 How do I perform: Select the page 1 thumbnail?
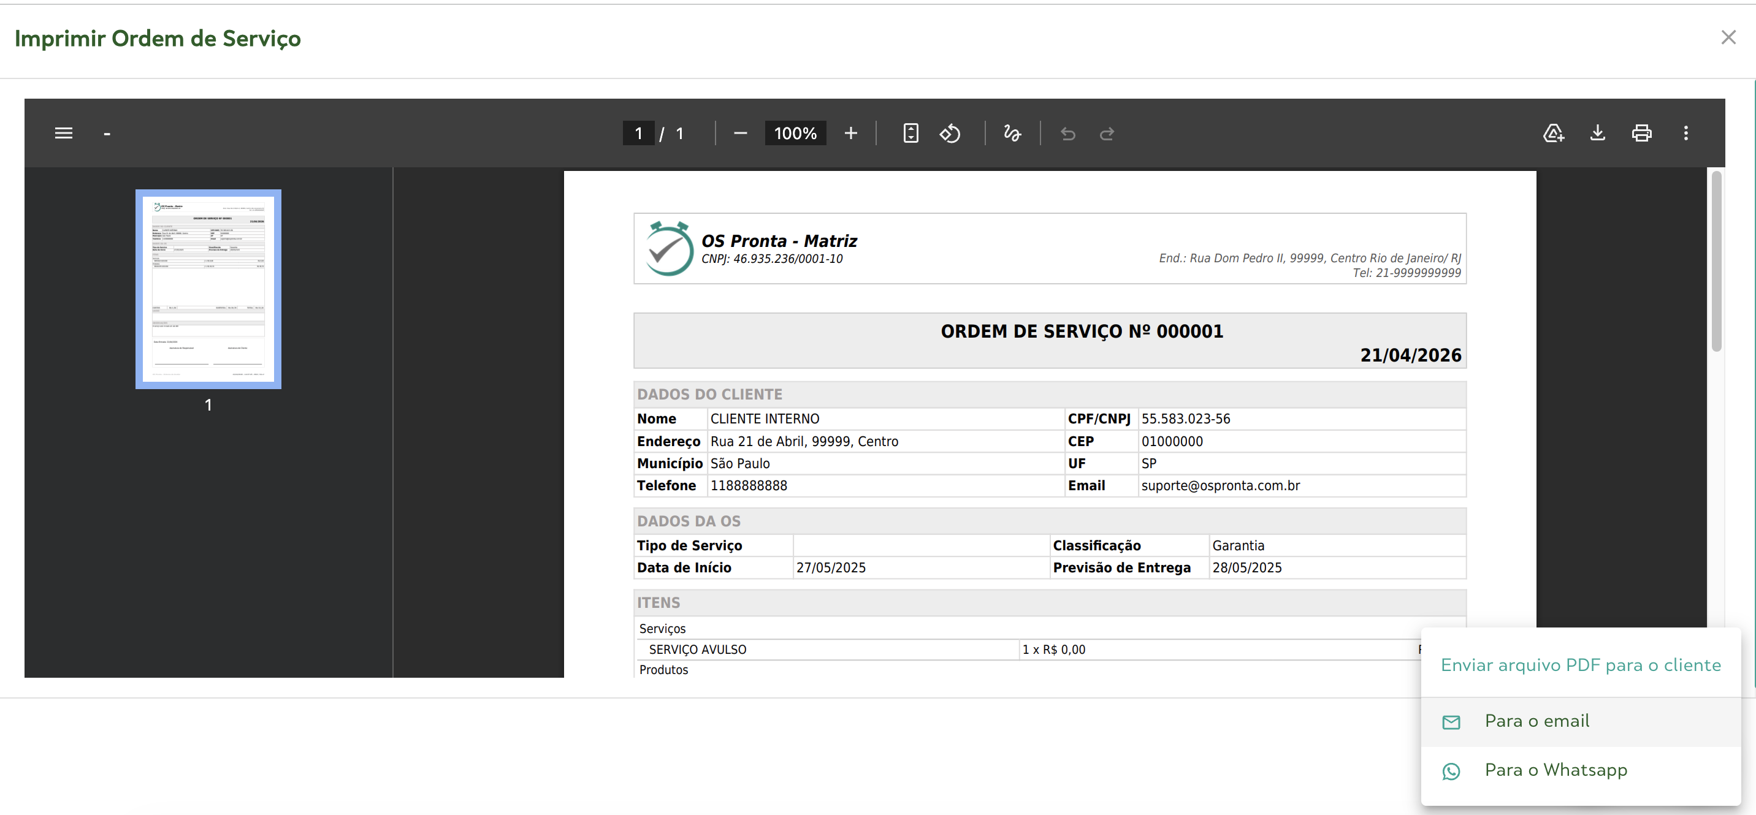208,289
